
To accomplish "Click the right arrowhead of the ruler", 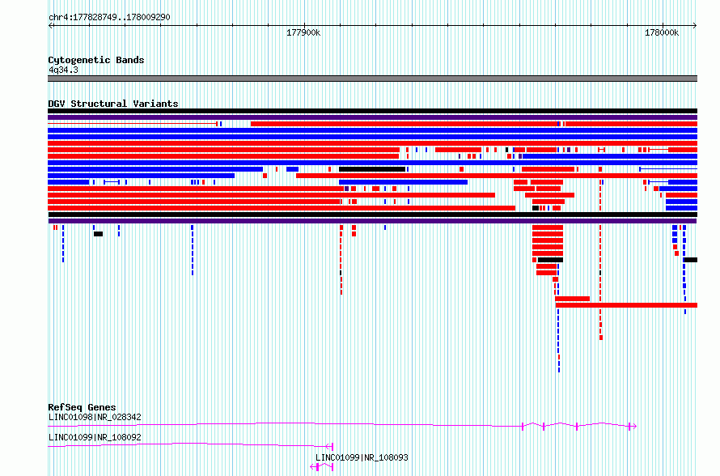I will (x=695, y=26).
